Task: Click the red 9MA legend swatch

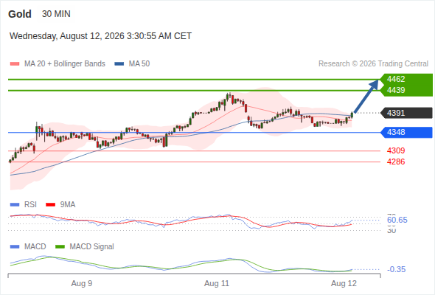Action: [x=50, y=205]
